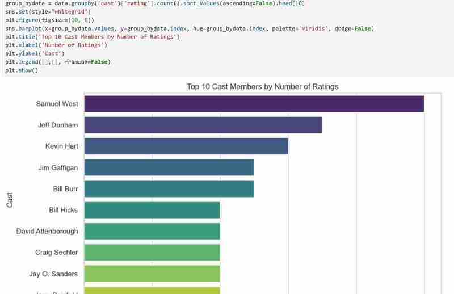Click the Craig Sechler bar
Screen dimensions: 454x294
coord(152,253)
